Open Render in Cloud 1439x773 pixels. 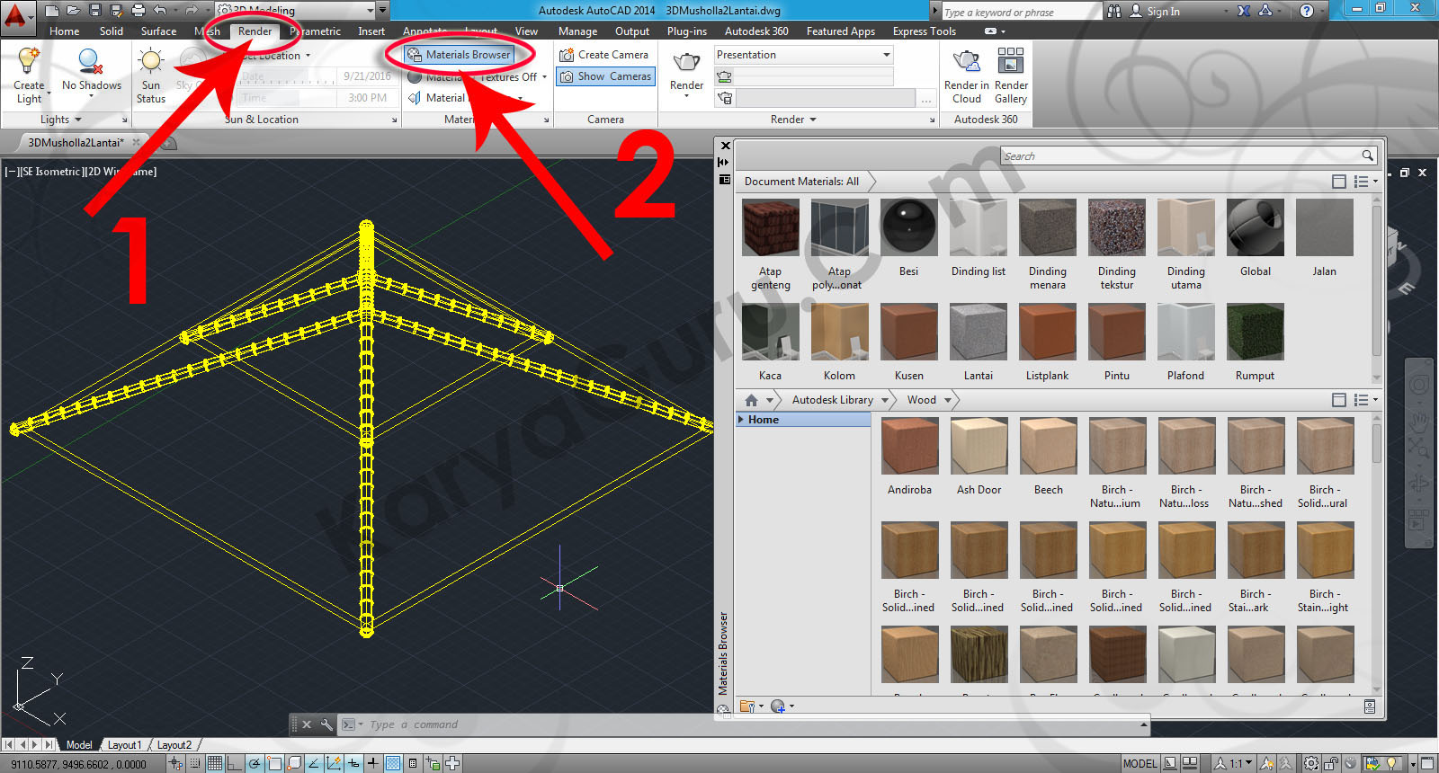click(966, 61)
